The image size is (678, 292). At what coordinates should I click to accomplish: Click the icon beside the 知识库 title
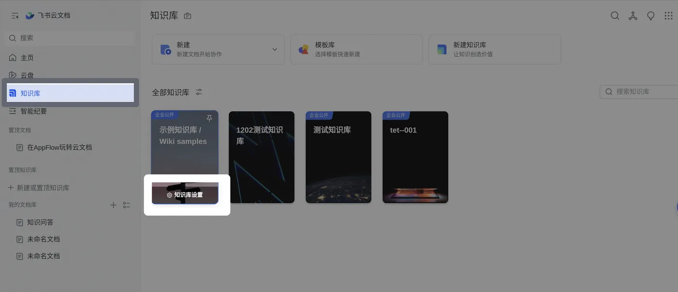187,16
